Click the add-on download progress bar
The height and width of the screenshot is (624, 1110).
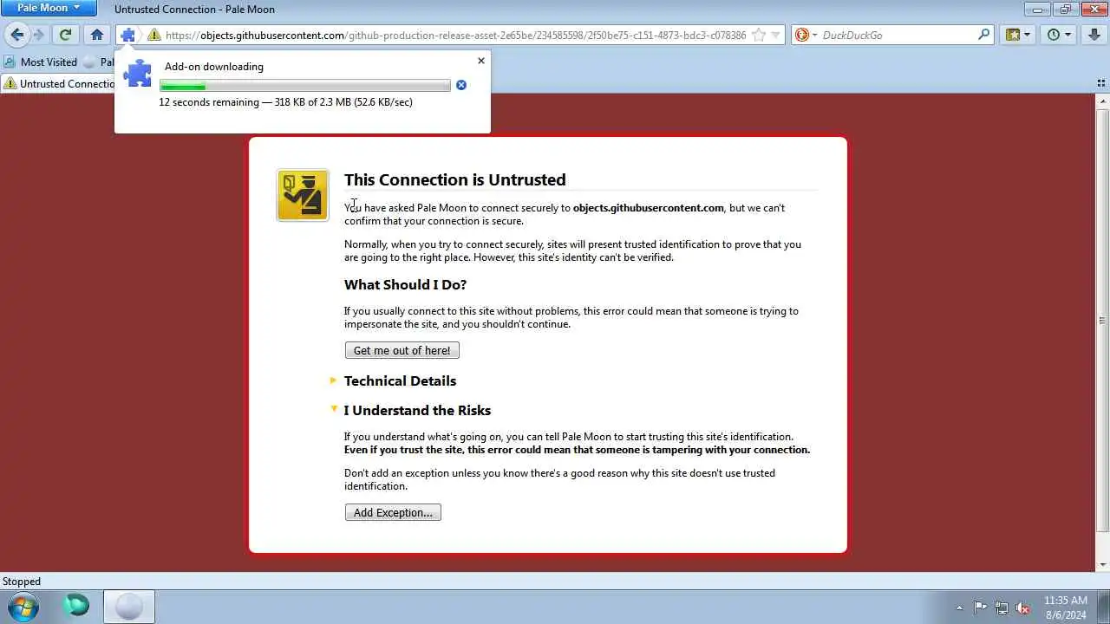click(x=304, y=85)
